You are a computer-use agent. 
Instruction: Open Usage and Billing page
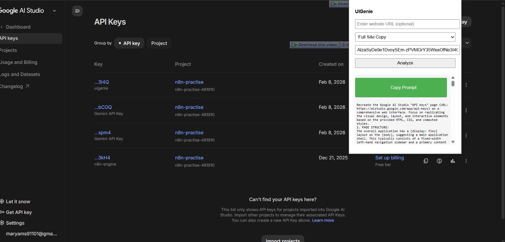point(19,62)
